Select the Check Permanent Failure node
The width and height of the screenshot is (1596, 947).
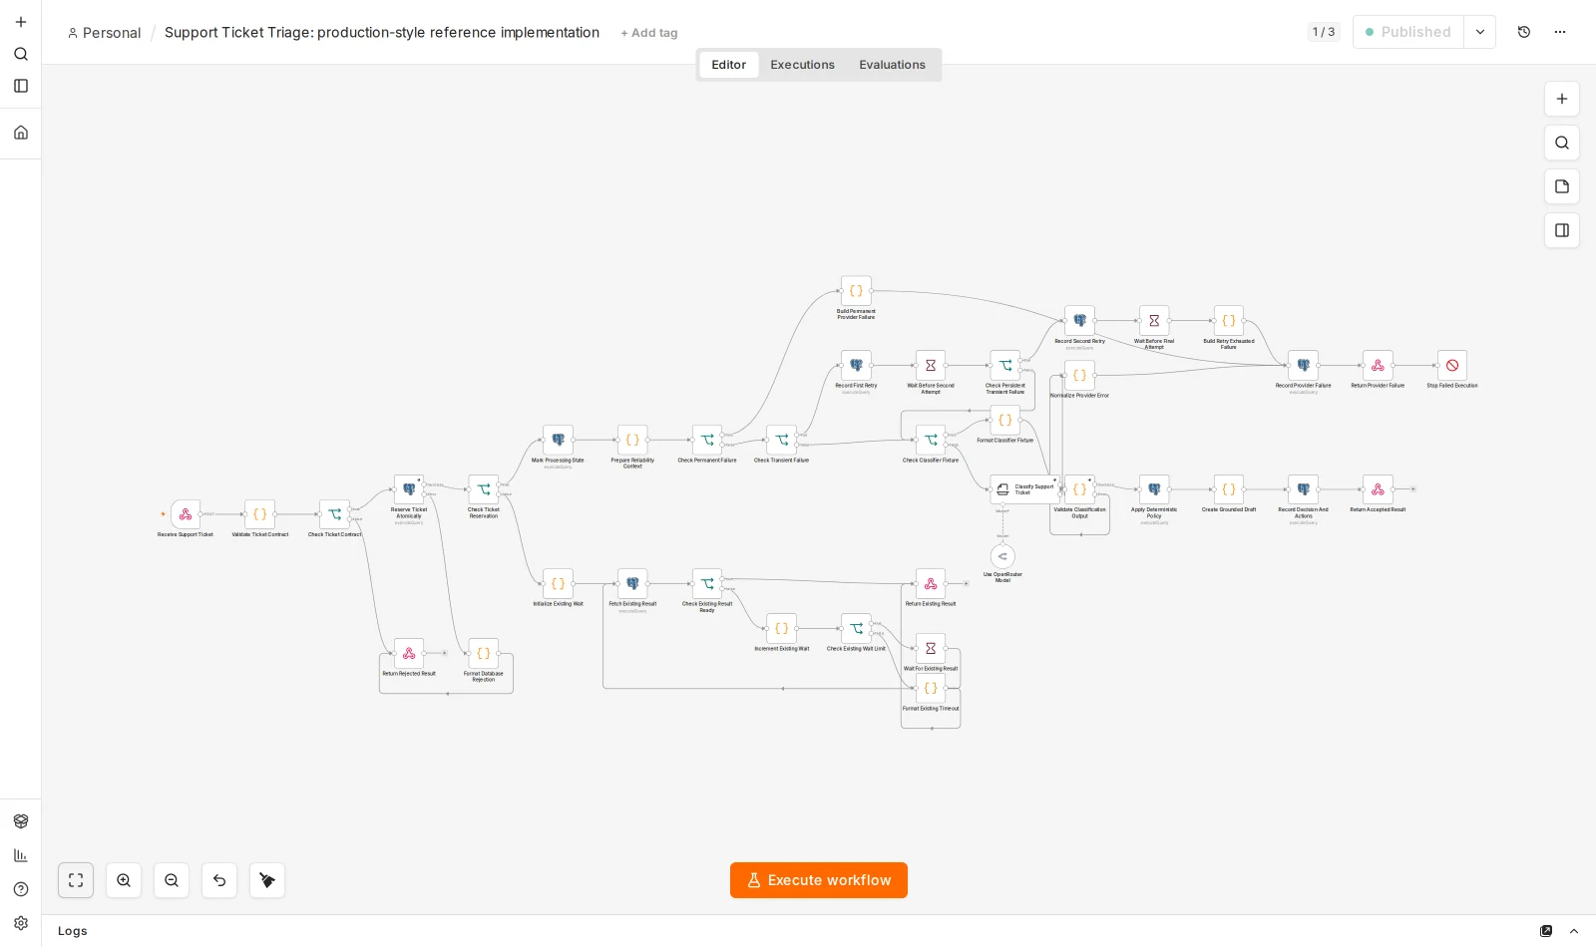click(x=707, y=440)
